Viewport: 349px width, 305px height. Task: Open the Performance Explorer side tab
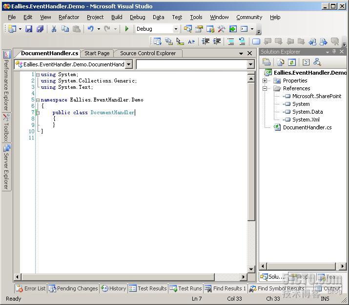(6, 81)
